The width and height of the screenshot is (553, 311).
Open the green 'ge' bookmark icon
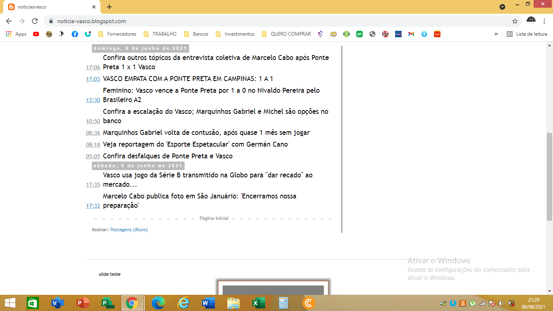pos(359,34)
